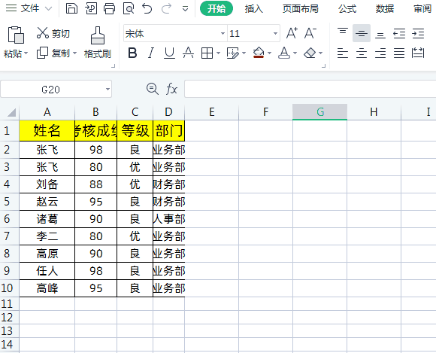Redo the last action
Image resolution: width=436 pixels, height=353 pixels.
[166, 8]
